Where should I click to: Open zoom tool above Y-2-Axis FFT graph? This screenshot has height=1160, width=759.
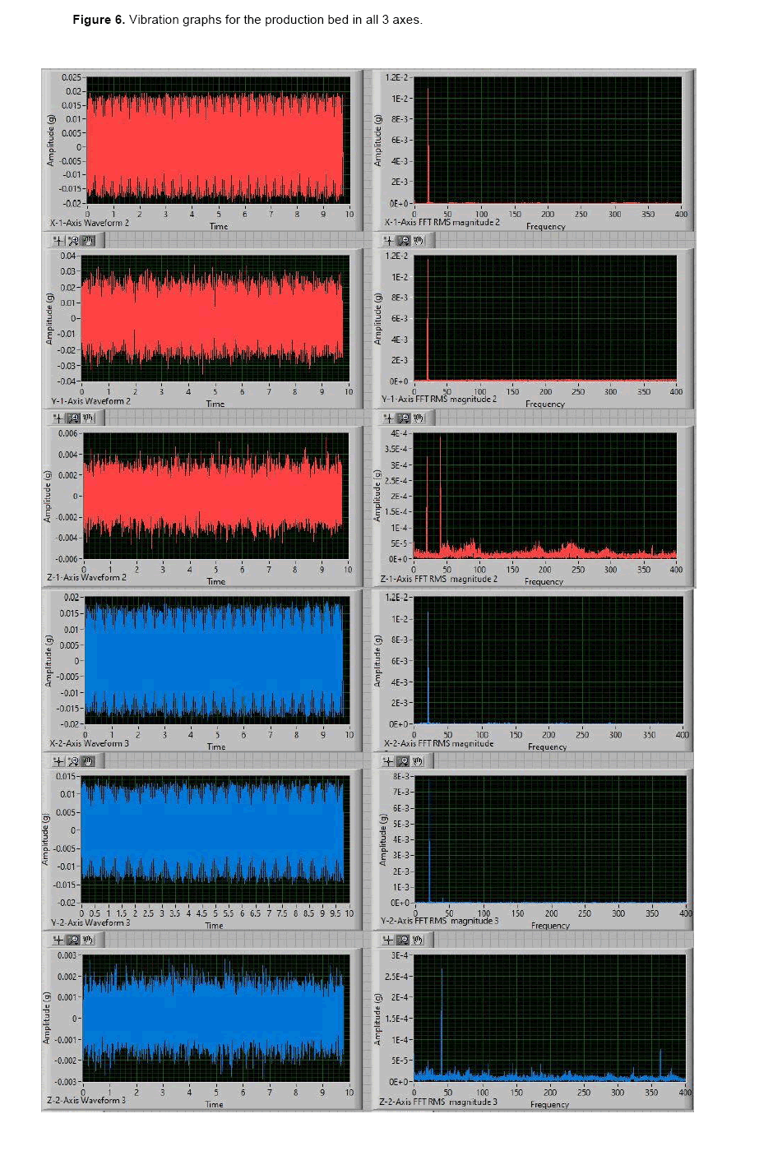tap(404, 761)
